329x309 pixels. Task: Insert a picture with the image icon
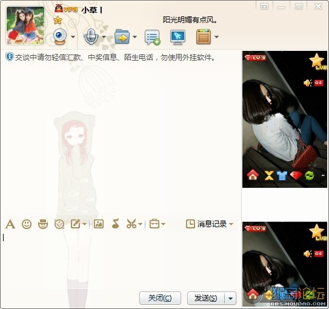click(99, 224)
